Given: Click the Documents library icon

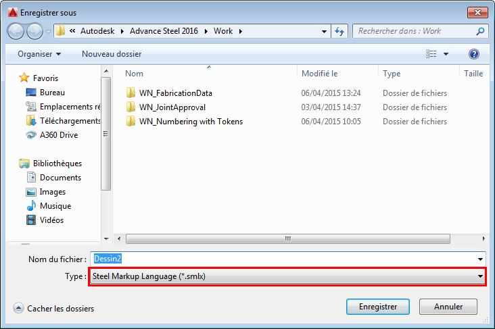Looking at the screenshot, I should [31, 177].
